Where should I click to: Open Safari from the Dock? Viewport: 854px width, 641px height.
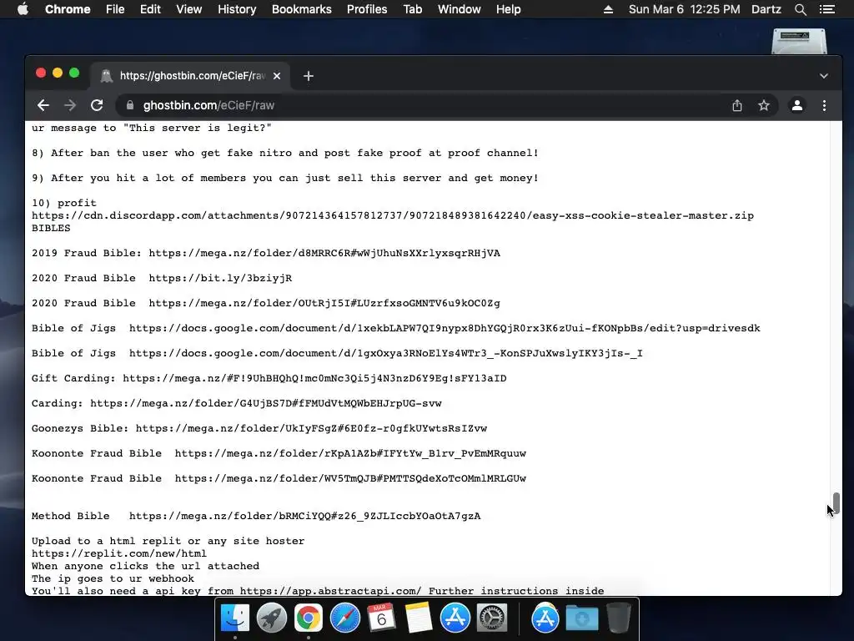pyautogui.click(x=344, y=618)
